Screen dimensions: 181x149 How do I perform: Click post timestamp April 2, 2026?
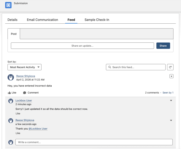[x=30, y=80]
